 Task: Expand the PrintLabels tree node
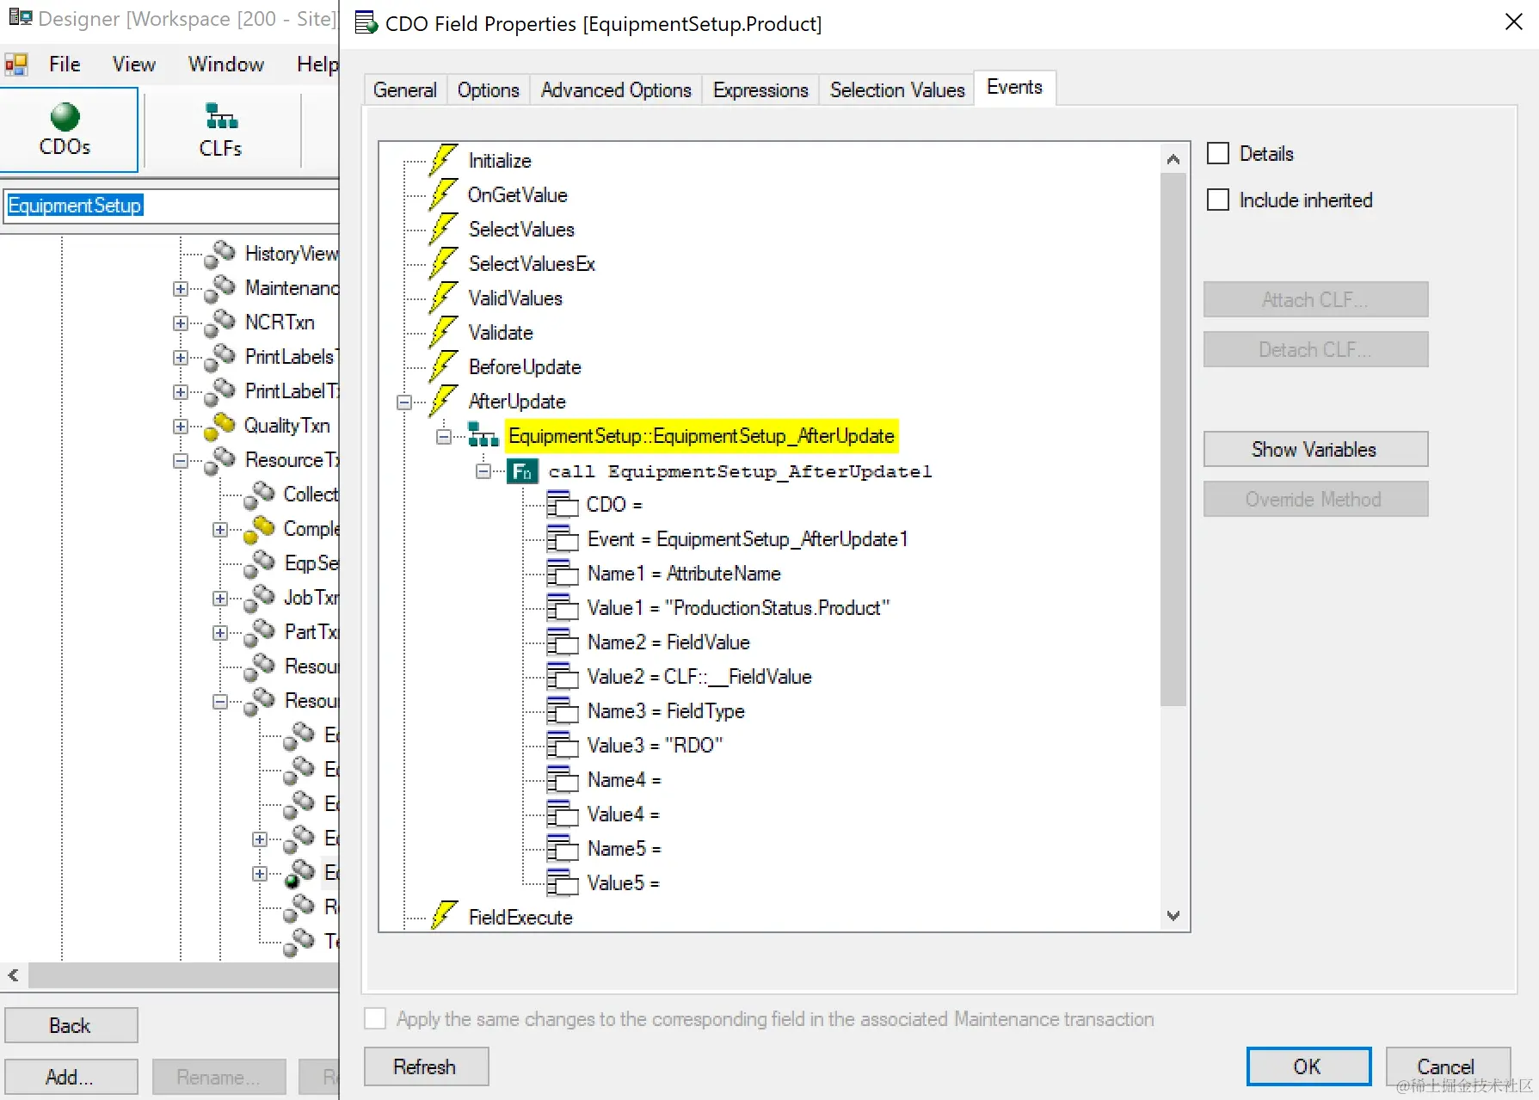[181, 357]
